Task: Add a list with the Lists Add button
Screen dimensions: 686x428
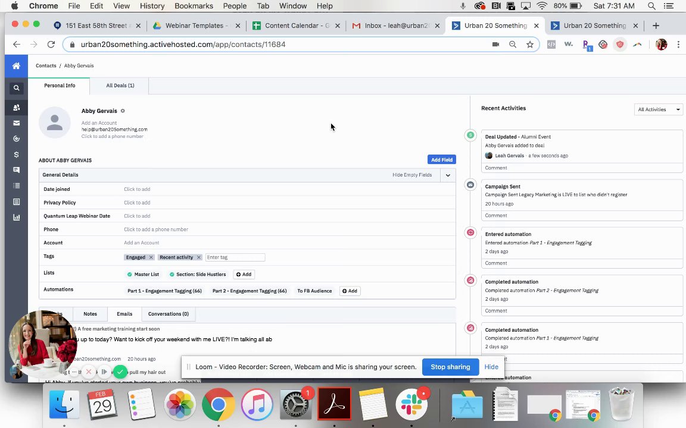Action: (x=244, y=274)
